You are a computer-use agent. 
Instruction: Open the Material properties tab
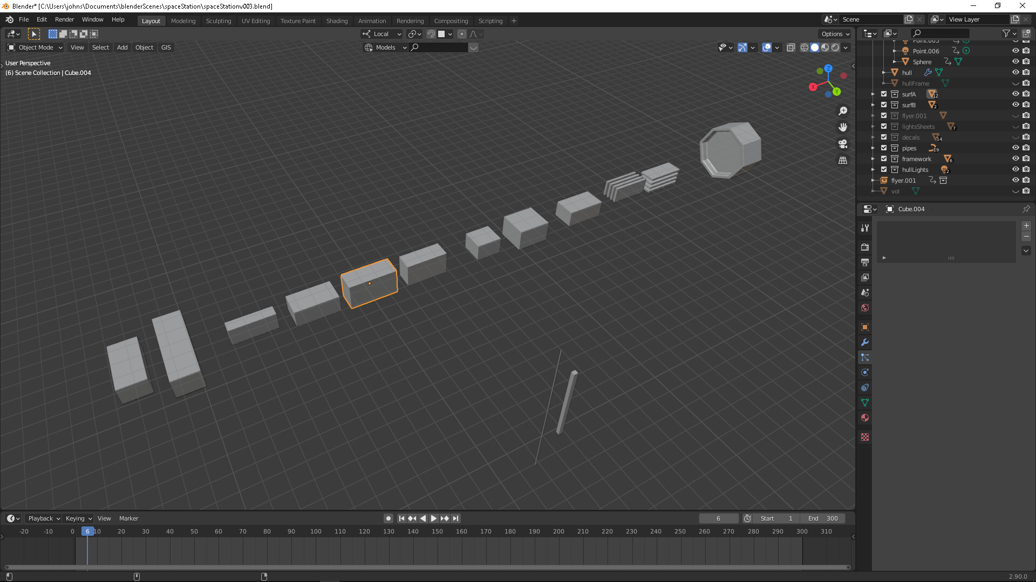(x=865, y=418)
